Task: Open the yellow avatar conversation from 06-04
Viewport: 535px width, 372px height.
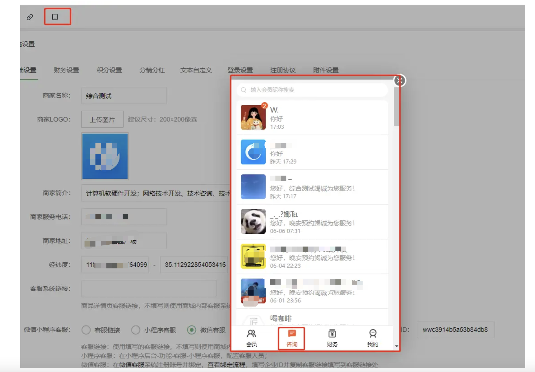Action: coord(253,256)
